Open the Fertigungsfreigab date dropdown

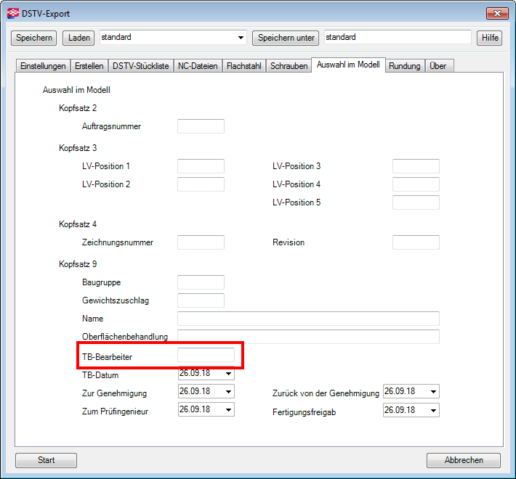coord(433,410)
